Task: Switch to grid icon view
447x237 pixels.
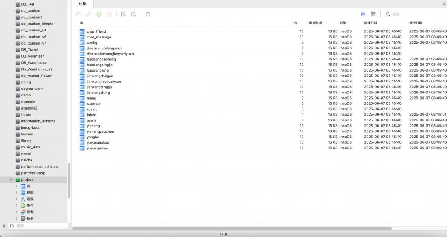Action: (x=373, y=14)
